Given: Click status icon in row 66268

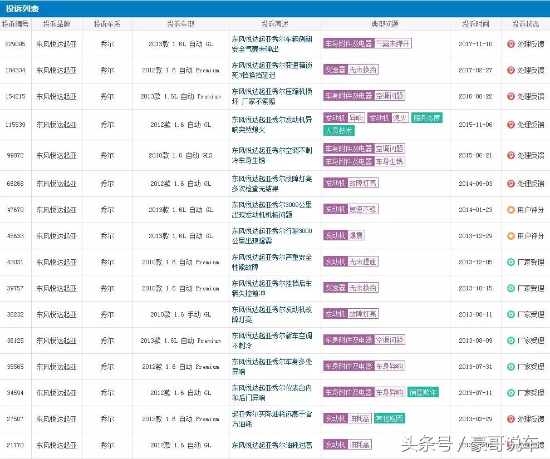Looking at the screenshot, I should 510,184.
